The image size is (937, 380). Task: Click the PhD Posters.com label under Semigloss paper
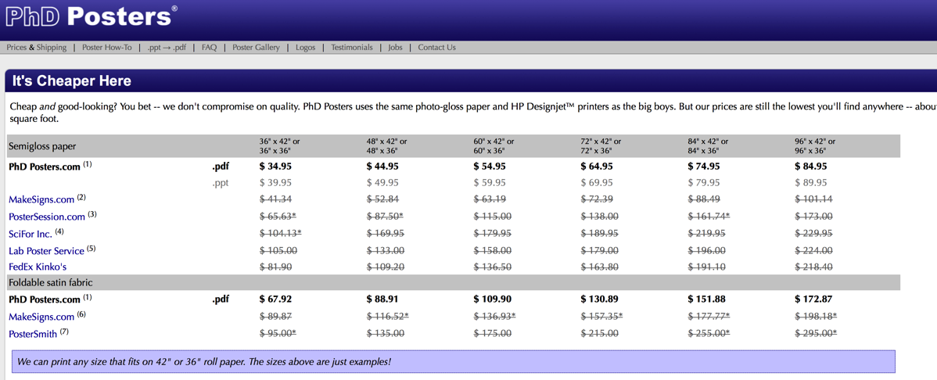click(45, 167)
